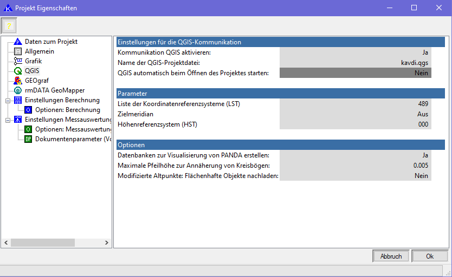The image size is (452, 277).
Task: Collapse the Einstellungen Messauswertung tree node
Action: coord(8,120)
